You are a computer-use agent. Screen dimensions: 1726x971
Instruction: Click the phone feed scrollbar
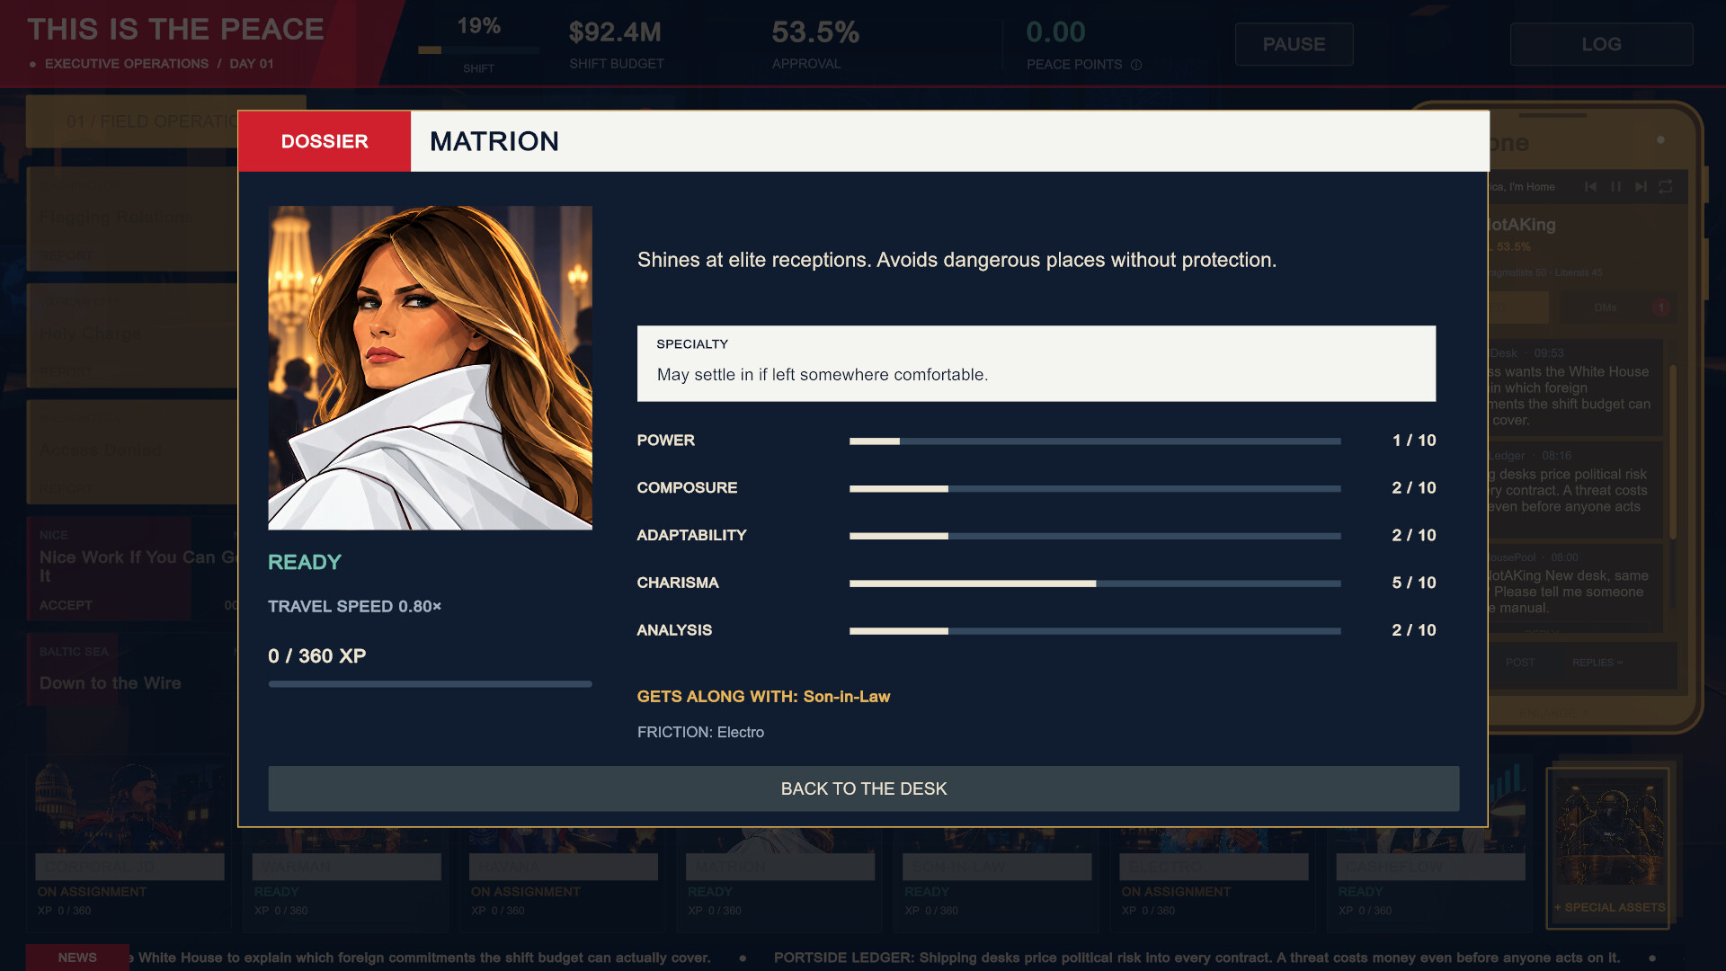[1673, 451]
